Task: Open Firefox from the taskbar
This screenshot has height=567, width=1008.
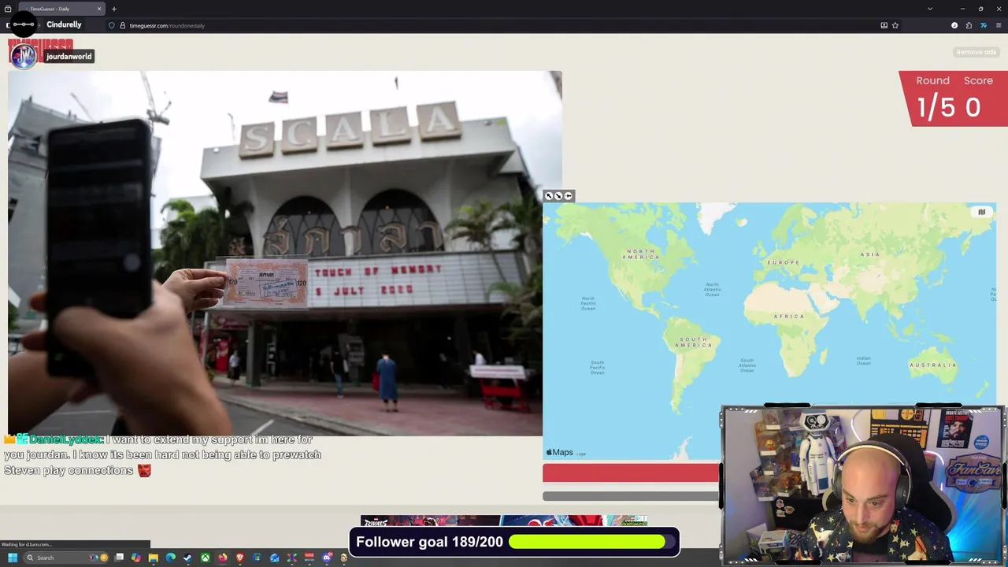Action: [x=223, y=558]
